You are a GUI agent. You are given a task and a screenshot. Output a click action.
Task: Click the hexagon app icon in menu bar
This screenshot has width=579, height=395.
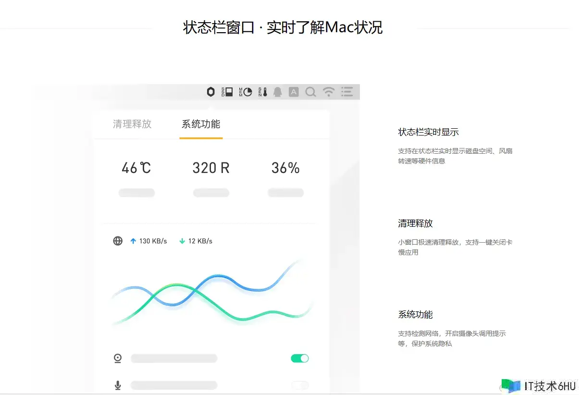click(210, 92)
